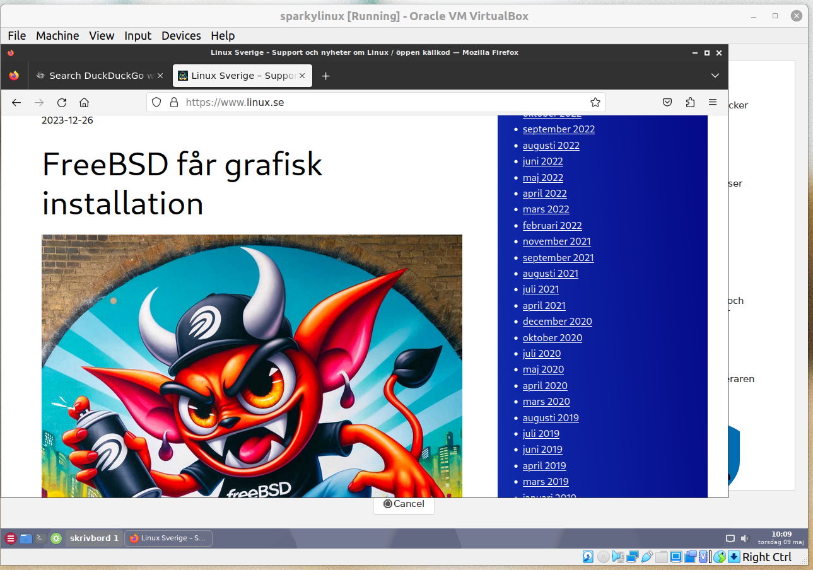Click the VirtualBox optical disk indicator
The image size is (813, 570).
point(604,557)
